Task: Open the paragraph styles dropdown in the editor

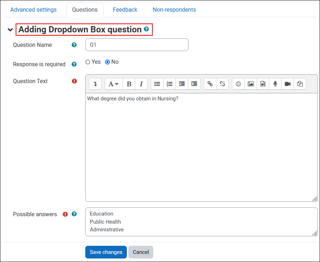Action: point(113,83)
